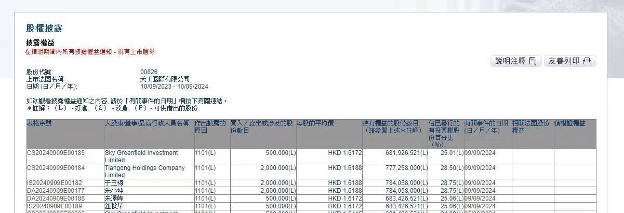The width and height of the screenshot is (624, 213).
Task: Click the 股權披露 page heading
Action: click(x=44, y=29)
